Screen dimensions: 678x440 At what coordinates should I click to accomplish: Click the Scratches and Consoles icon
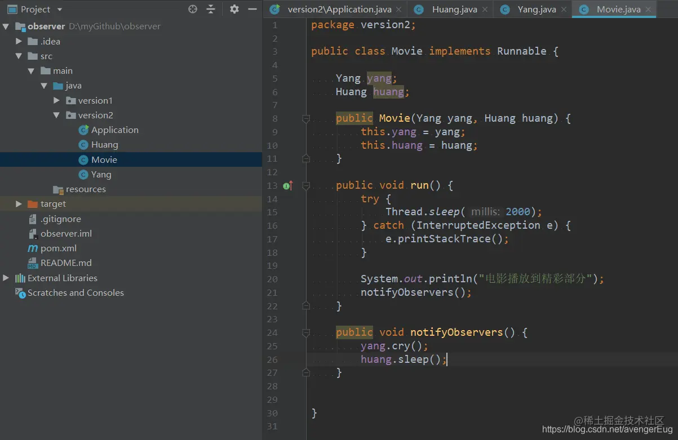[20, 293]
